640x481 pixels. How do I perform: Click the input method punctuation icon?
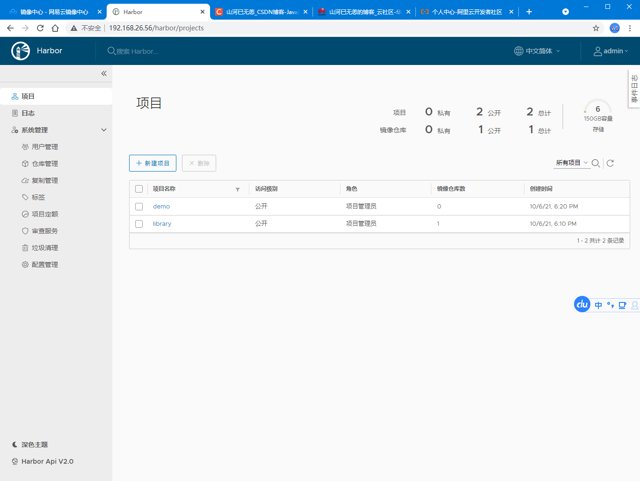coord(610,305)
